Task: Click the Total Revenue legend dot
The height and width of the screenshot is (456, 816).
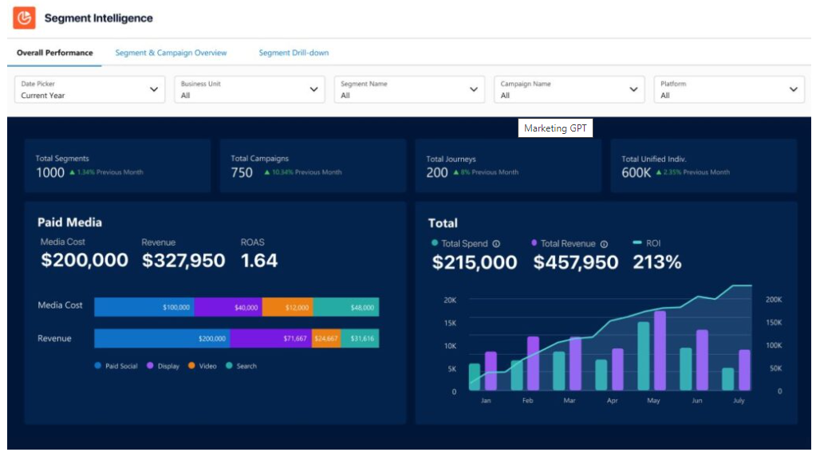Action: (534, 242)
